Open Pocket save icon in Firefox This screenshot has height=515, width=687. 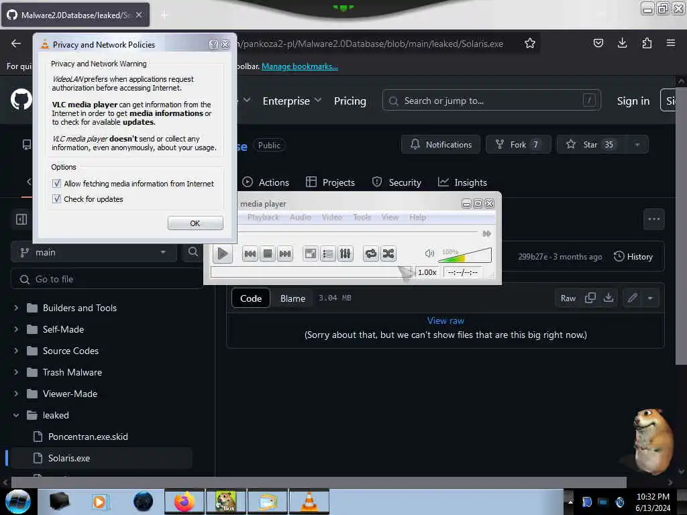coord(598,43)
